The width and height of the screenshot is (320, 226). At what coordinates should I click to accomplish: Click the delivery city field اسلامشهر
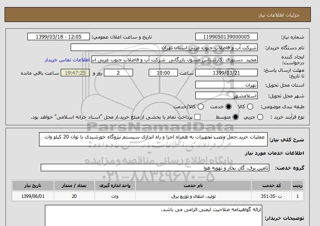pyautogui.click(x=226, y=95)
